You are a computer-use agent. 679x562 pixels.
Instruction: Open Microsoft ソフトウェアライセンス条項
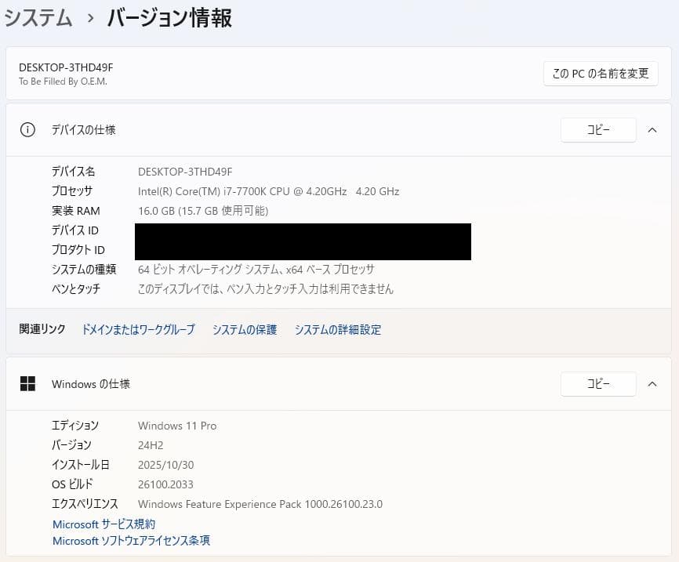pyautogui.click(x=130, y=540)
